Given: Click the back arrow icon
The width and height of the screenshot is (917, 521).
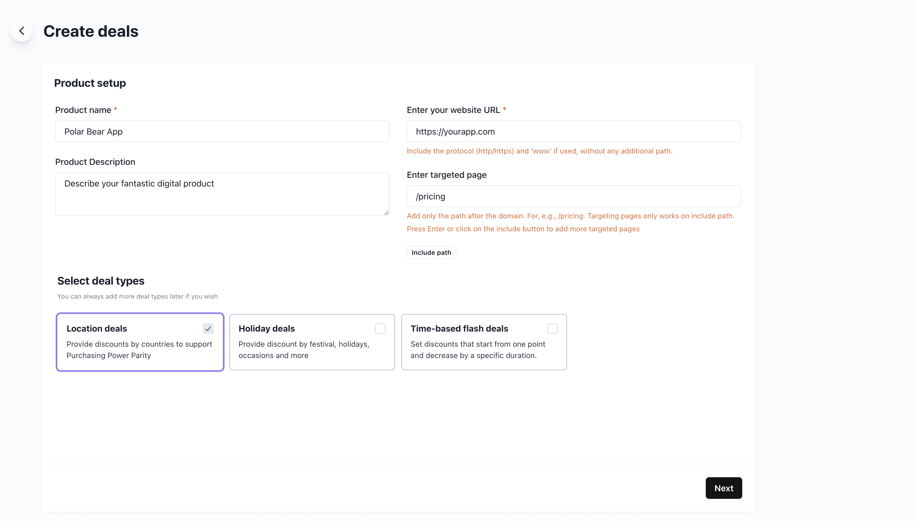Looking at the screenshot, I should (x=22, y=31).
